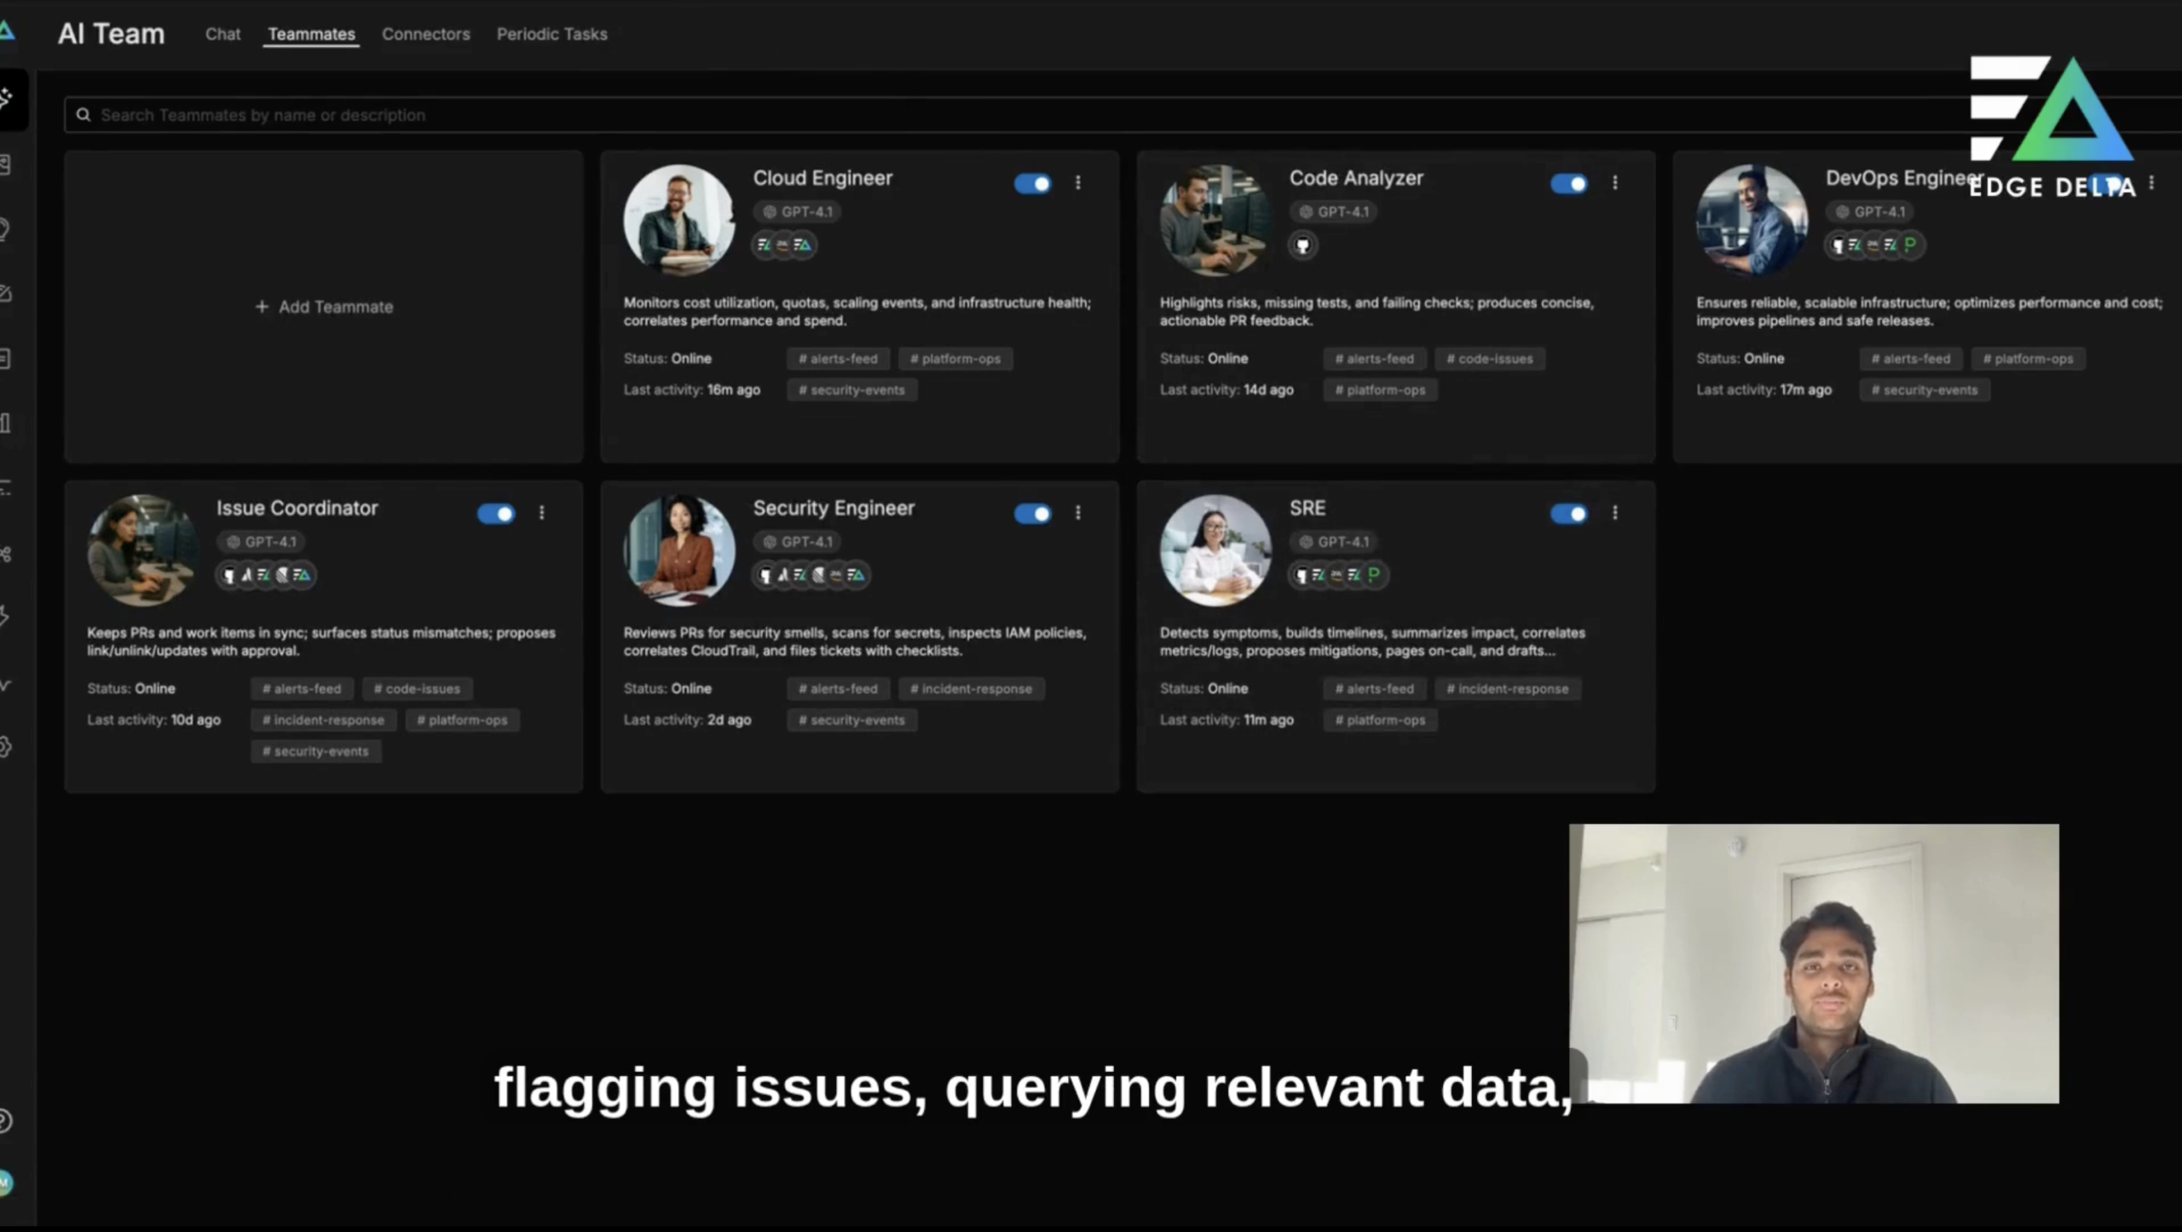Click the search magnifier icon
The image size is (2182, 1232).
[x=84, y=115]
